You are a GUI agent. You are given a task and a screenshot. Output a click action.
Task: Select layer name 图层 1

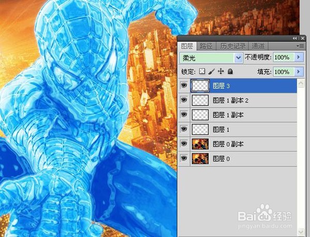tap(221, 130)
